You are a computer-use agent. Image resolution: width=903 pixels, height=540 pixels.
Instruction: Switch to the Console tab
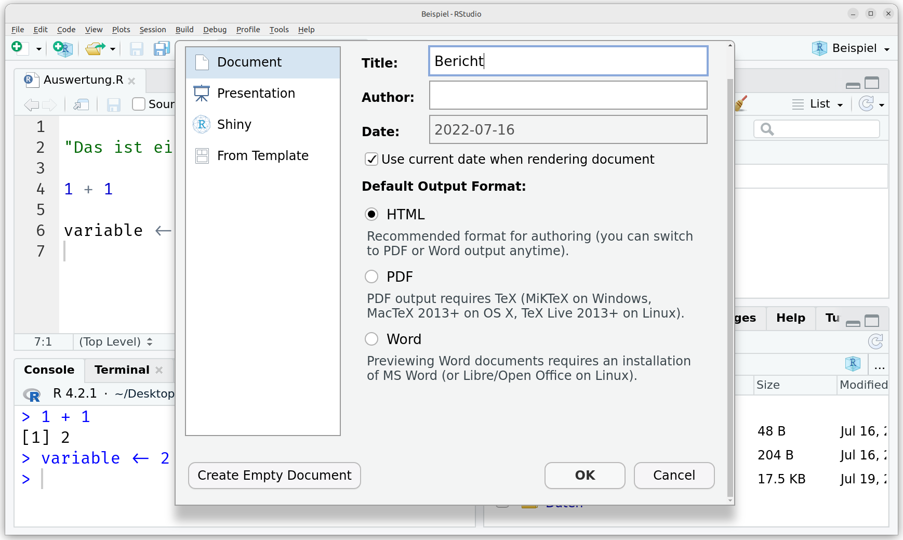coord(49,370)
